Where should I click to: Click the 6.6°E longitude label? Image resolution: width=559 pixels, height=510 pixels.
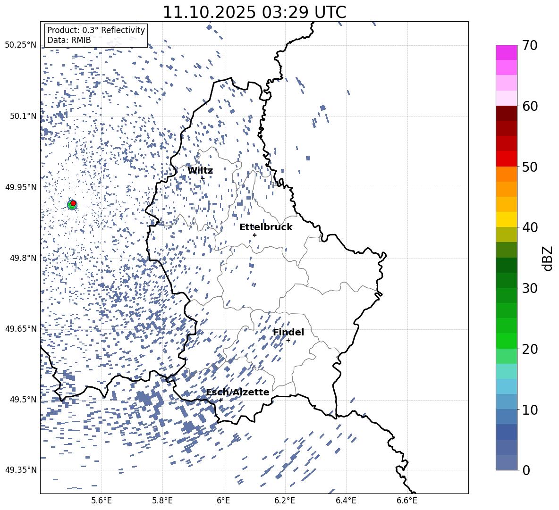tap(407, 501)
